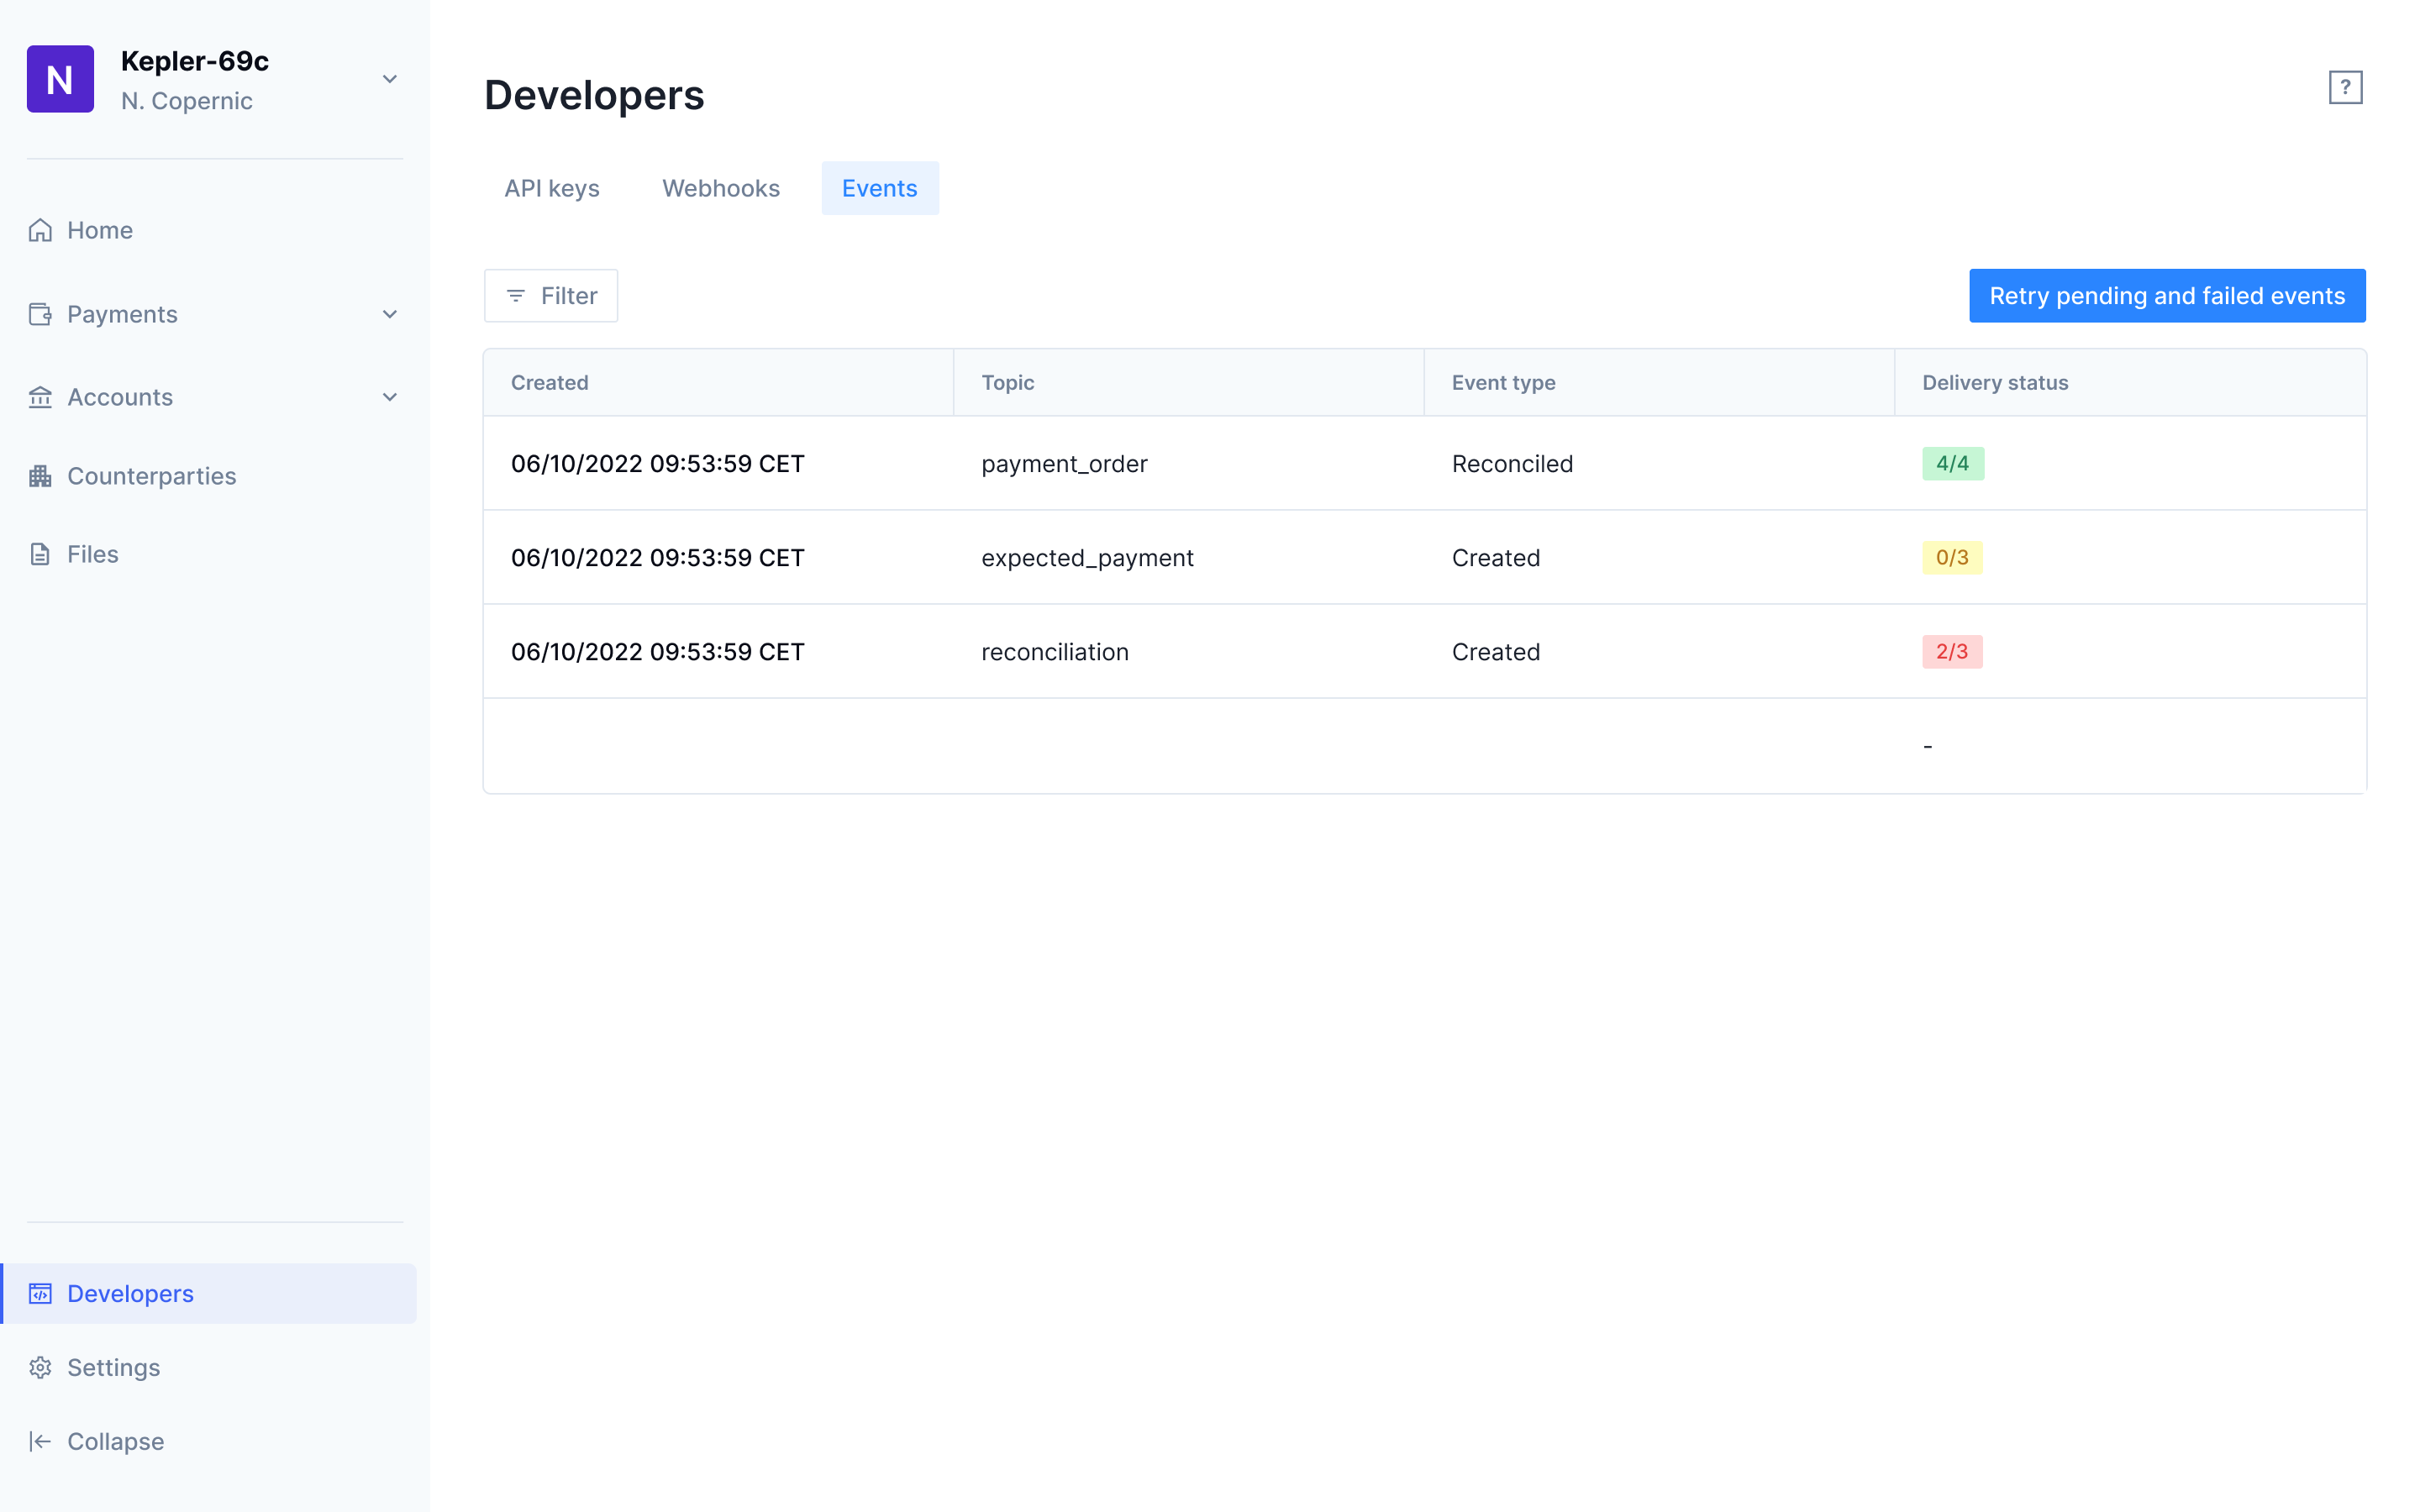Viewport: 2420px width, 1512px height.
Task: Expand the Accounts submenu chevron
Action: click(x=390, y=397)
